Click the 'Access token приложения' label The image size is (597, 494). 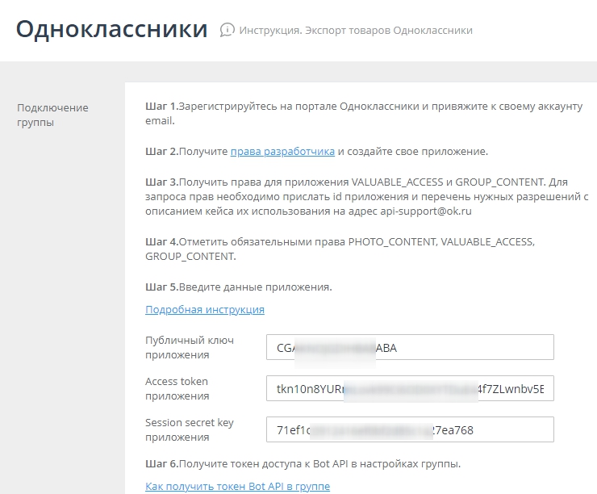(x=177, y=388)
